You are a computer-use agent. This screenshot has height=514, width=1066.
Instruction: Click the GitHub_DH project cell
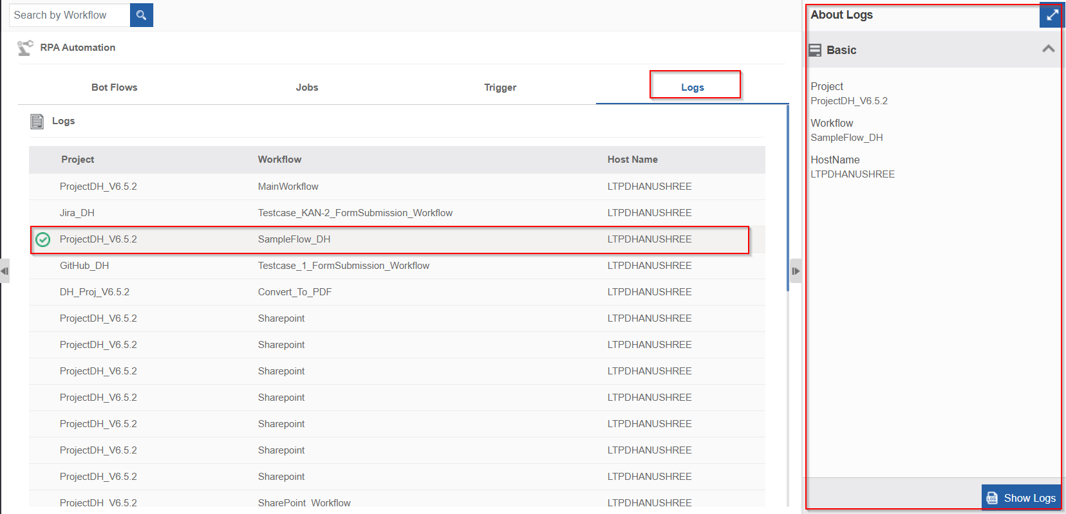(x=84, y=266)
